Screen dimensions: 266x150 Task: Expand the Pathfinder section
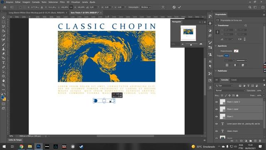pos(216,71)
